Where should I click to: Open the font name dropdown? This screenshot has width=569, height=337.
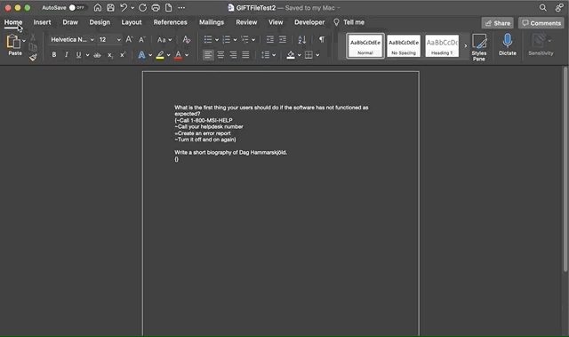(92, 39)
